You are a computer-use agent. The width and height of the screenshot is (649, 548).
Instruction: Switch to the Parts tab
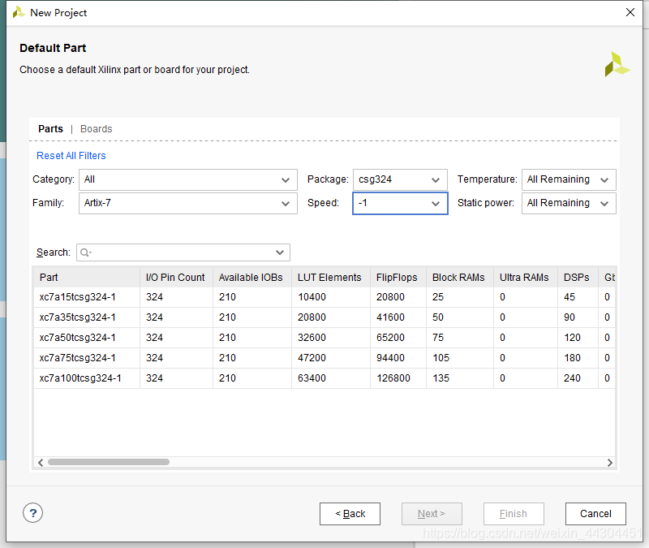click(x=50, y=129)
